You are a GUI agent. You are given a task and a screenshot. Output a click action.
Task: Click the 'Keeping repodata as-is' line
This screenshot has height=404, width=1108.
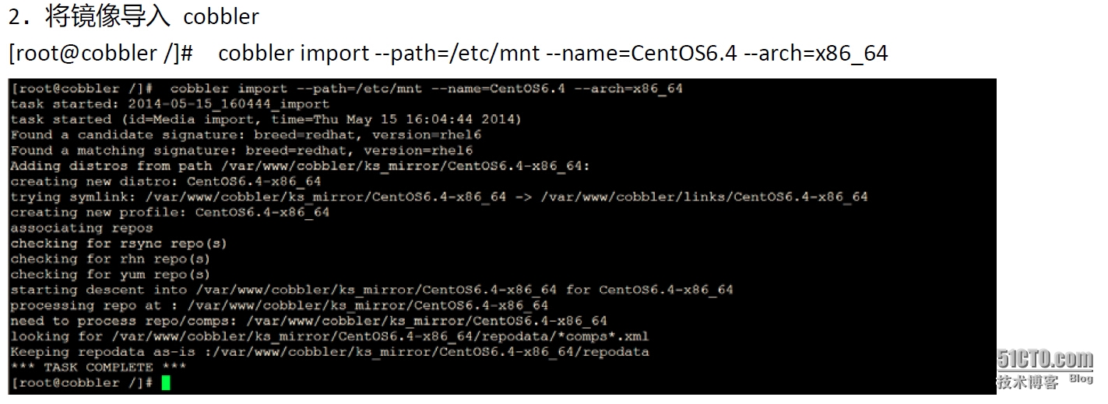click(329, 352)
